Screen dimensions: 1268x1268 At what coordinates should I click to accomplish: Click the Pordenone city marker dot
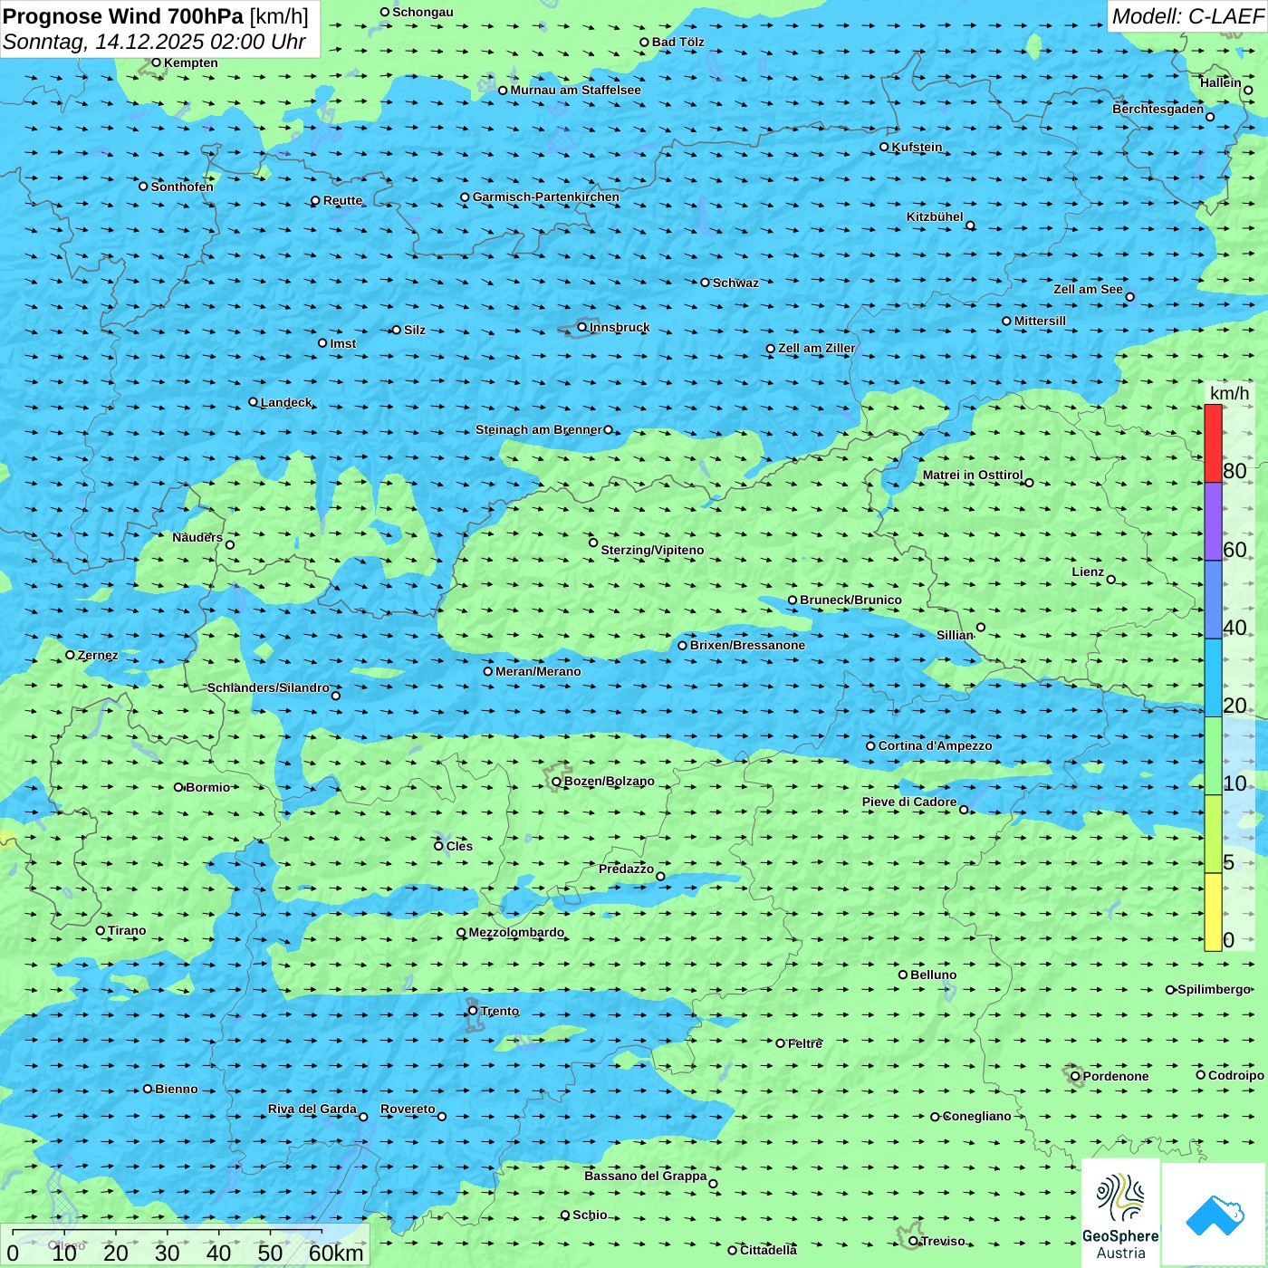pos(1076,1076)
